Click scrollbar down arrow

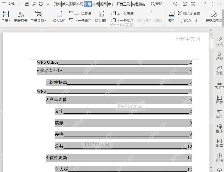[211, 168]
